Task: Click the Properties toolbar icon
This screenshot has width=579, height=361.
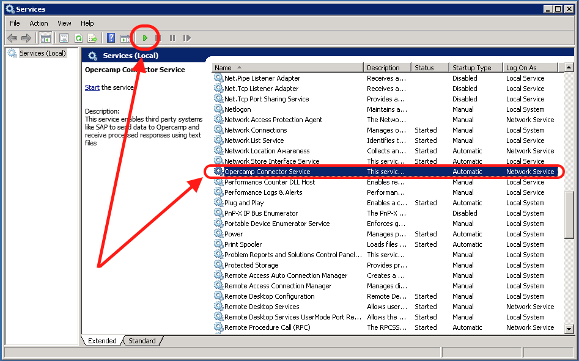Action: 64,38
